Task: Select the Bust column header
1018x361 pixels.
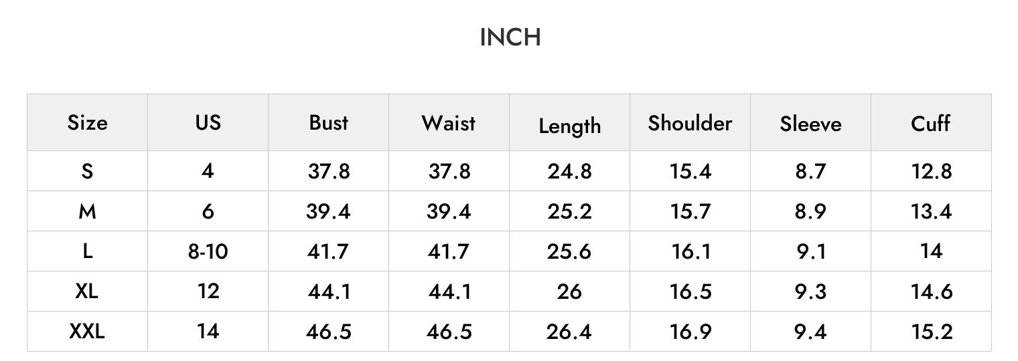Action: pos(329,122)
